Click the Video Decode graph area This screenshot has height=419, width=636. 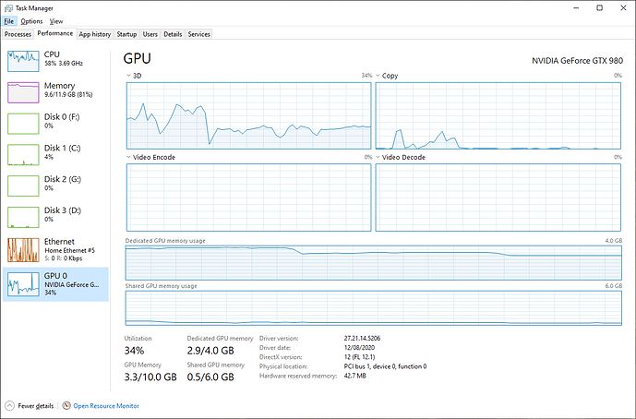(x=498, y=198)
